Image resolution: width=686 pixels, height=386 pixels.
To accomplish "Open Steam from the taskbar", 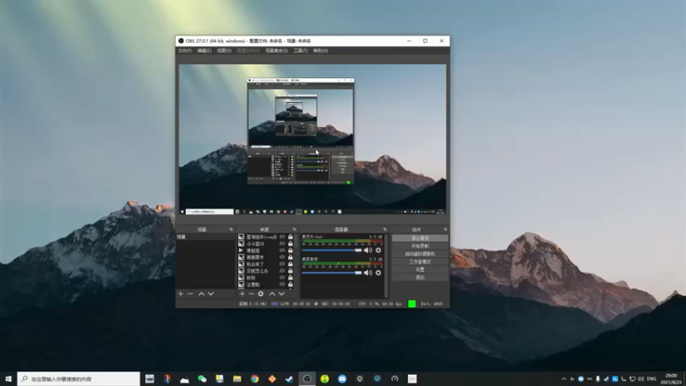I will (x=290, y=378).
